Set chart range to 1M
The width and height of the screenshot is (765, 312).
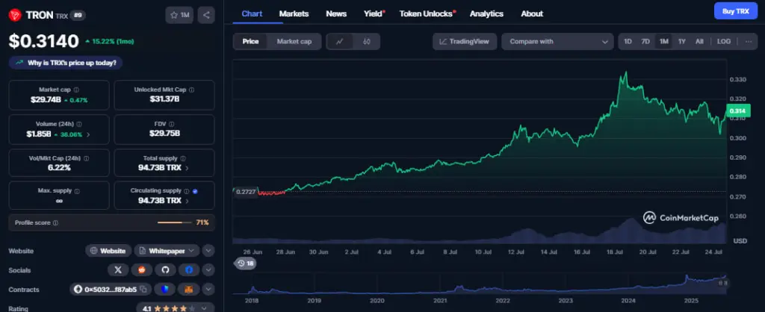(x=663, y=42)
